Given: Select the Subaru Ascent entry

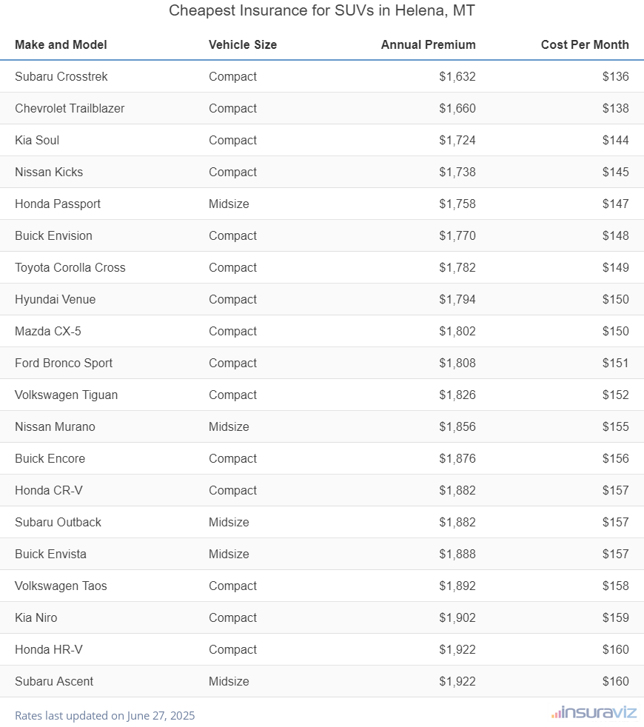Looking at the screenshot, I should click(x=54, y=681).
